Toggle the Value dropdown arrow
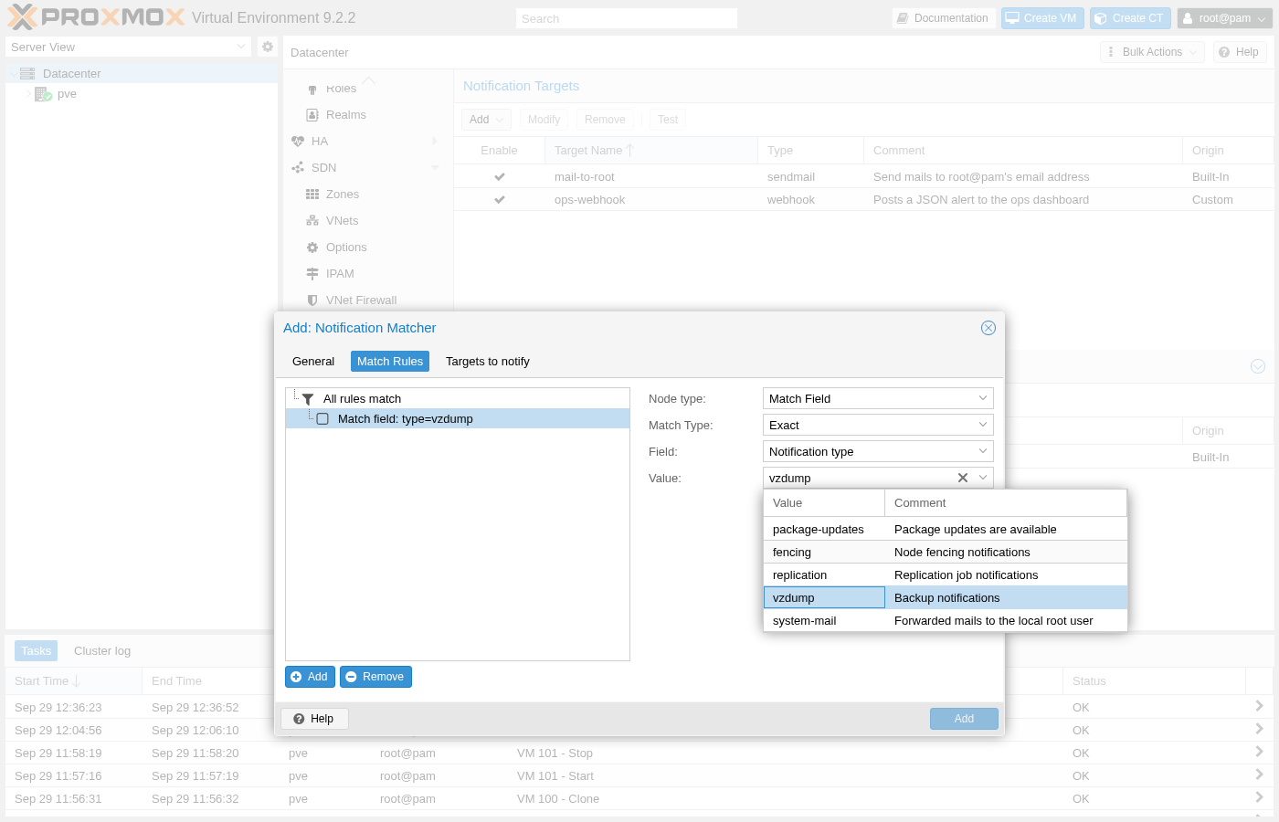Image resolution: width=1279 pixels, height=822 pixels. [x=983, y=478]
